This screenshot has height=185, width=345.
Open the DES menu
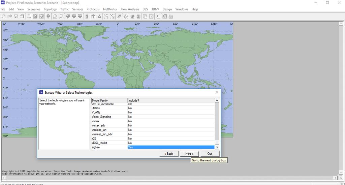pos(145,9)
